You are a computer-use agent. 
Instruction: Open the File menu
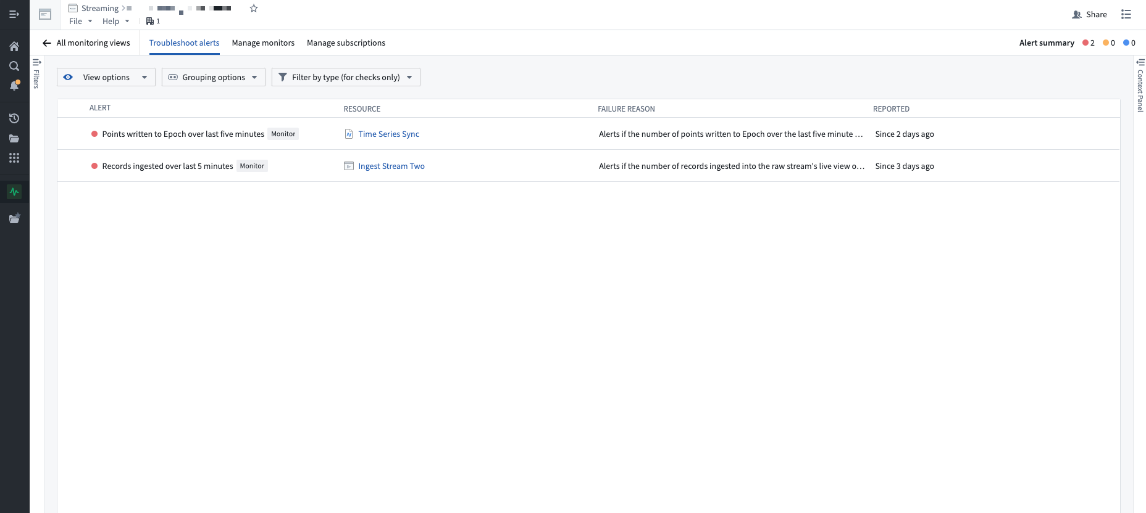point(81,21)
